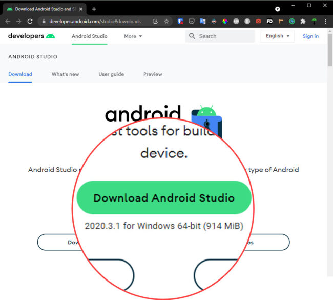Click the green umbrella profile icon
The image size is (333, 300).
pos(314,21)
